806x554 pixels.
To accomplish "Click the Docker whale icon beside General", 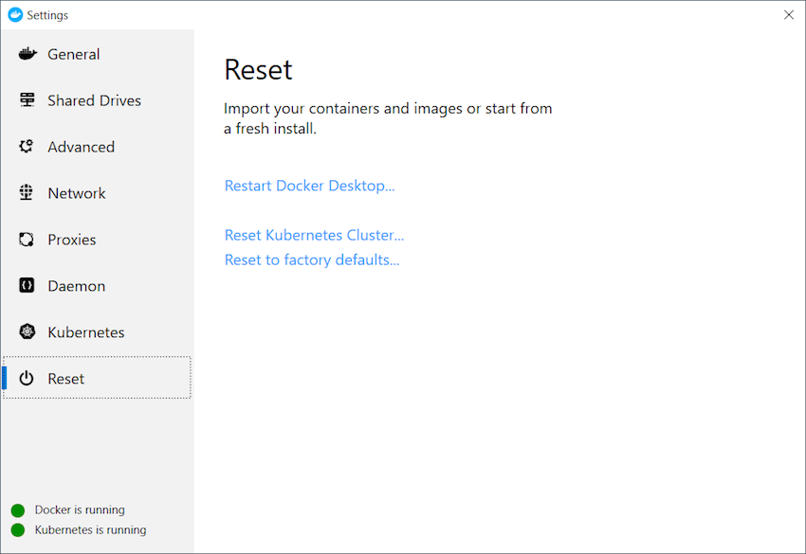I will [x=27, y=53].
